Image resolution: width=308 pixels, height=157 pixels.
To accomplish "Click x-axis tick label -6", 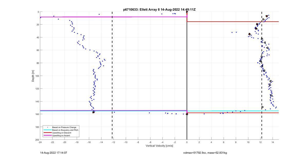I will coord(150,142).
